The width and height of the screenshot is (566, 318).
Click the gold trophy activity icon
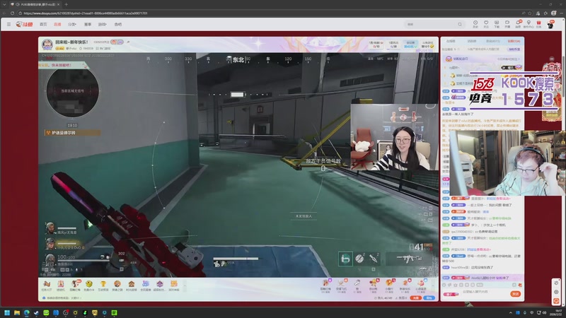(103, 285)
